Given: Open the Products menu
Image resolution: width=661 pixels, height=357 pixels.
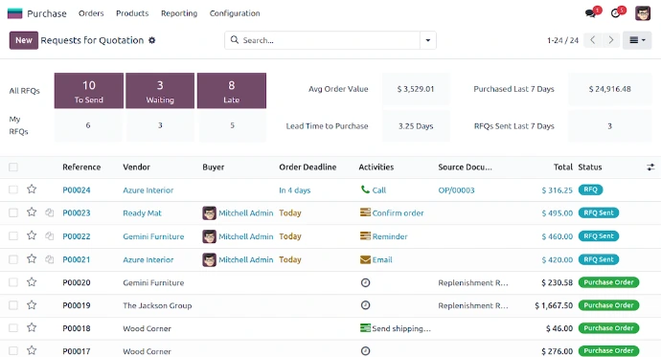Looking at the screenshot, I should [132, 13].
